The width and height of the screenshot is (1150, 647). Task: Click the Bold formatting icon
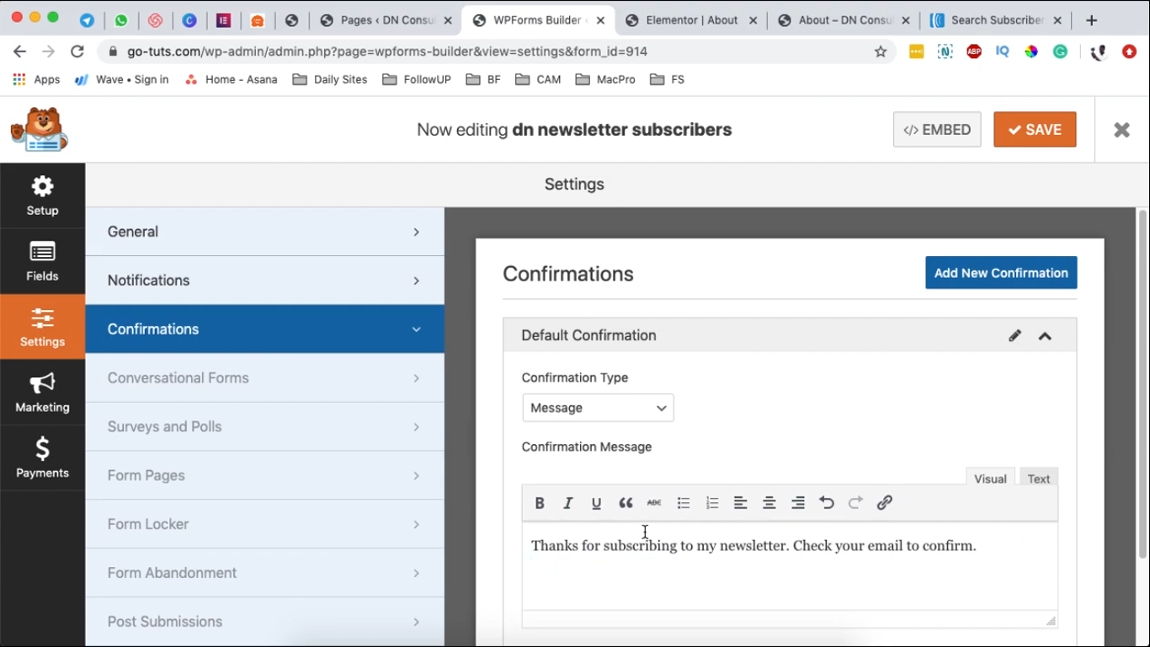pos(540,503)
